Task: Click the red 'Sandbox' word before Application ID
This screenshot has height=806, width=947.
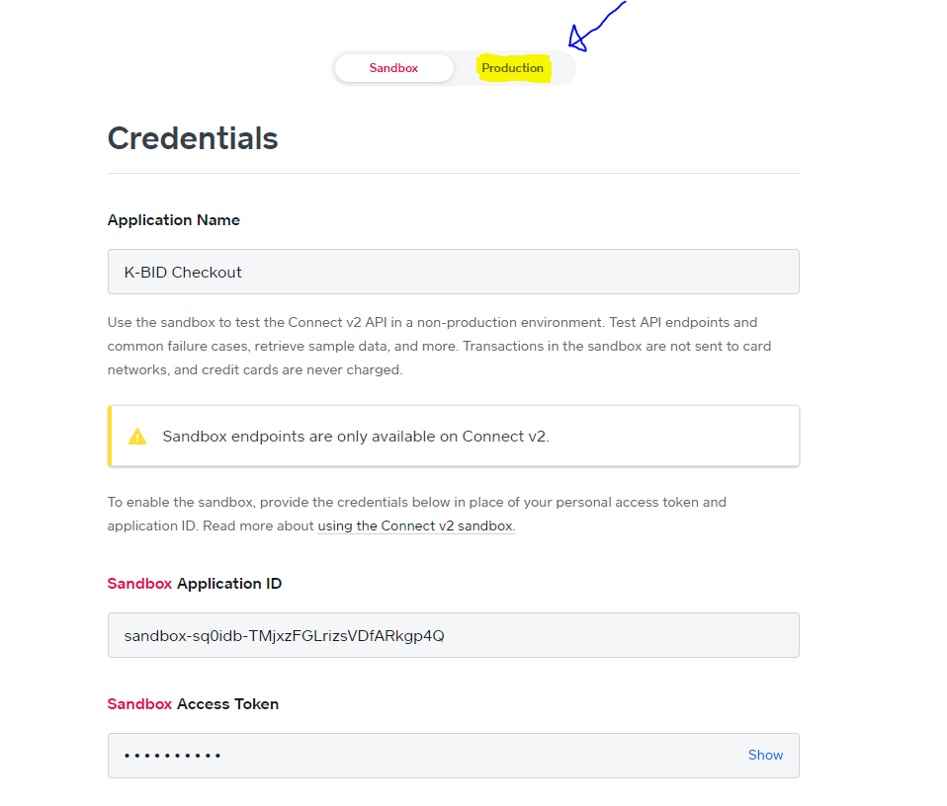Action: (139, 584)
